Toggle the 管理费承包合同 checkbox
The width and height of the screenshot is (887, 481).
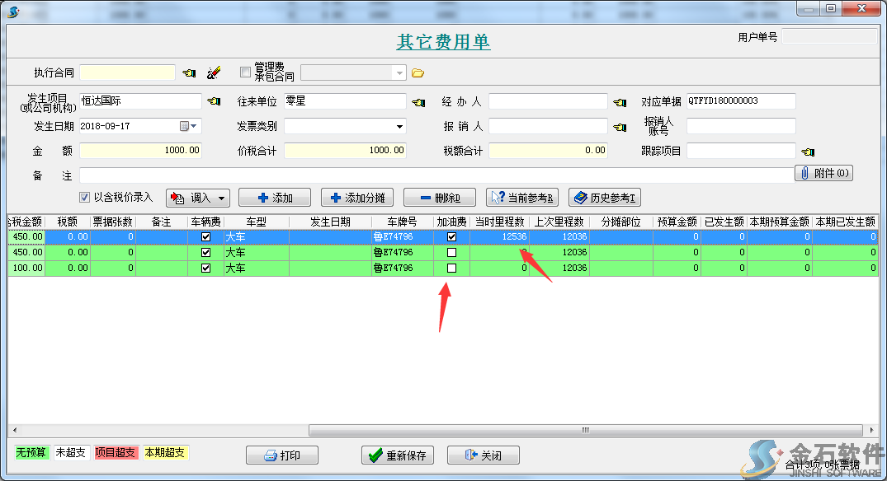[245, 72]
